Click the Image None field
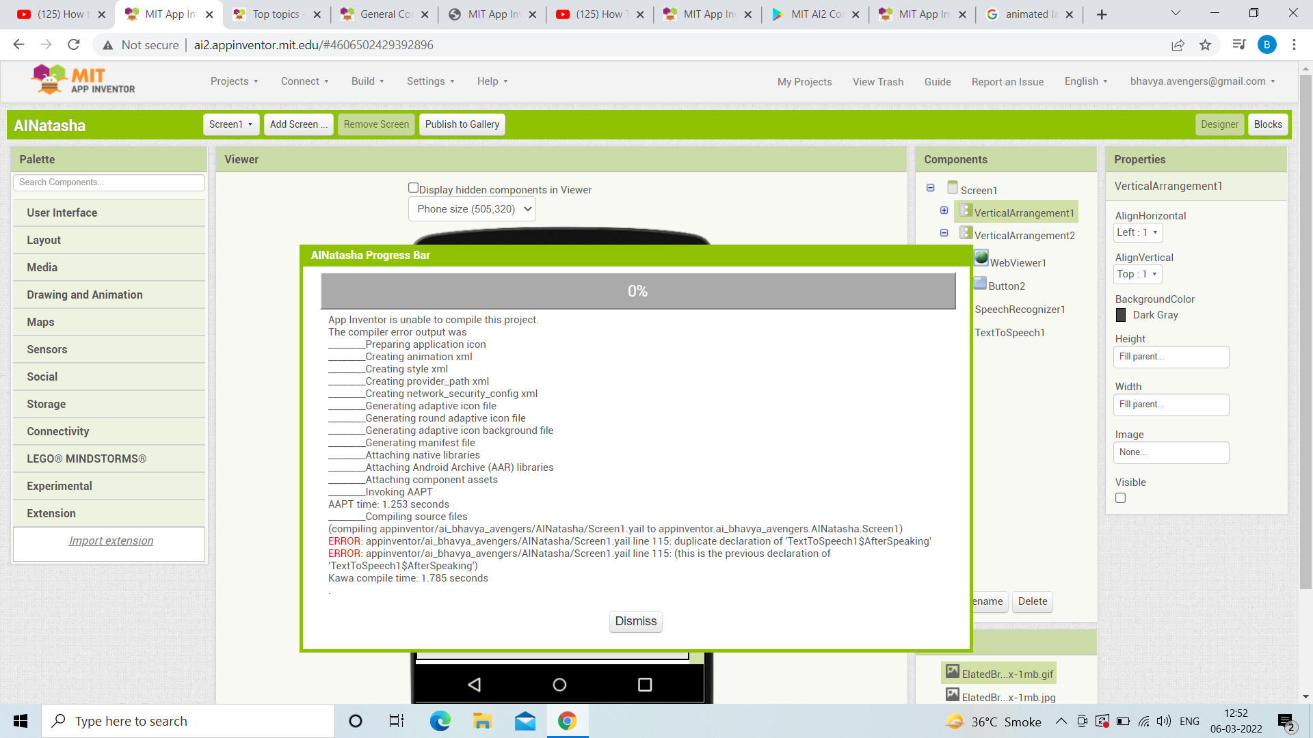The height and width of the screenshot is (738, 1313). click(1171, 452)
